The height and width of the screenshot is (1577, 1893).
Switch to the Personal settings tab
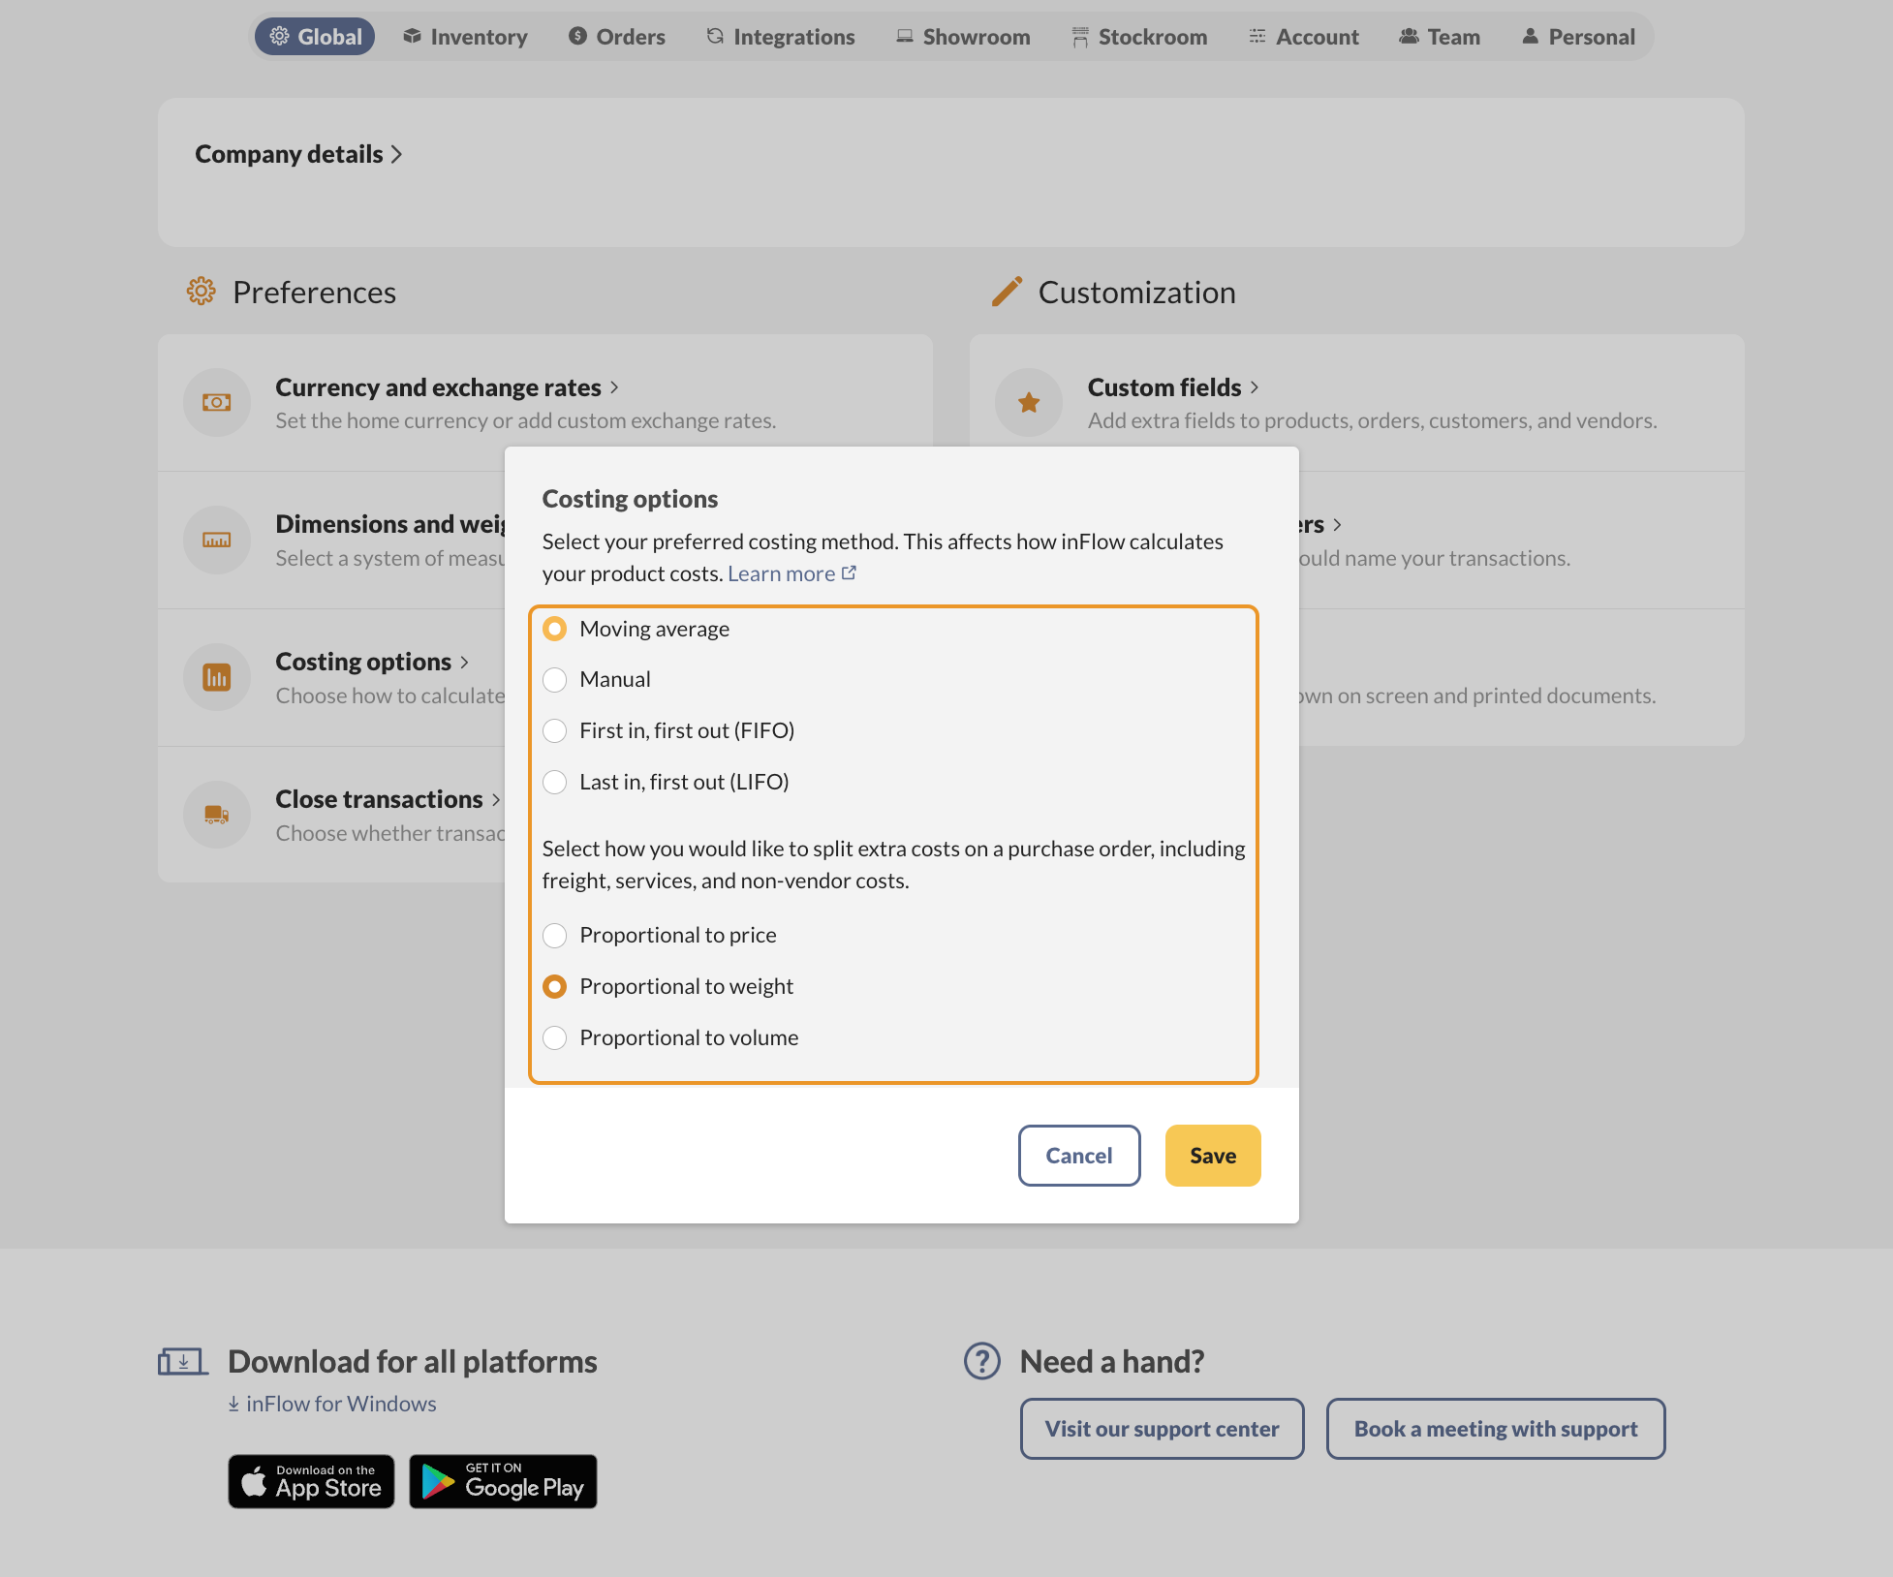pyautogui.click(x=1577, y=36)
